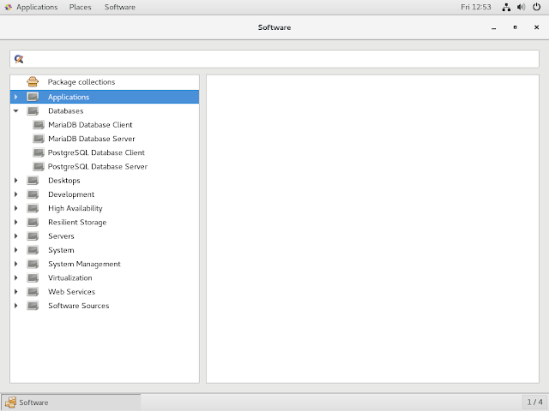
Task: Select the Virtualization label
Action: pyautogui.click(x=70, y=277)
